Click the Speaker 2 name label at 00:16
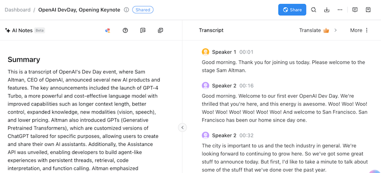 [224, 86]
